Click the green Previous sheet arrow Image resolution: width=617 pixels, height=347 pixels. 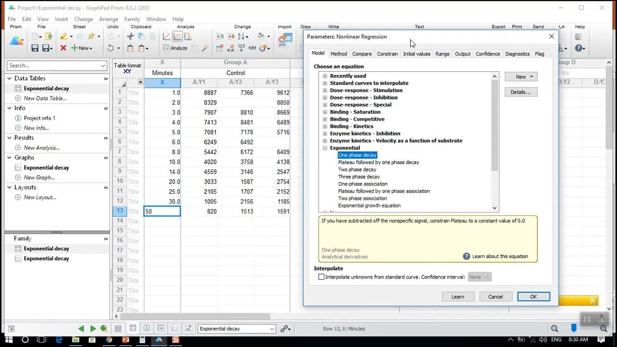click(x=81, y=329)
